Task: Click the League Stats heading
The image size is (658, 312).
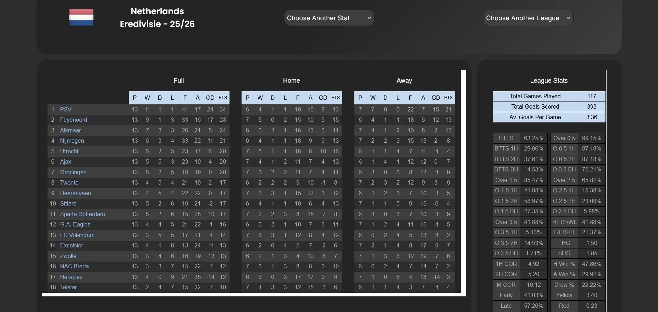Action: click(549, 81)
